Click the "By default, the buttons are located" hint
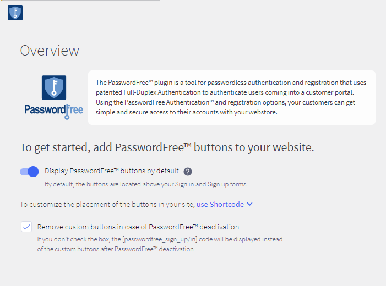386x286 pixels. 146,184
